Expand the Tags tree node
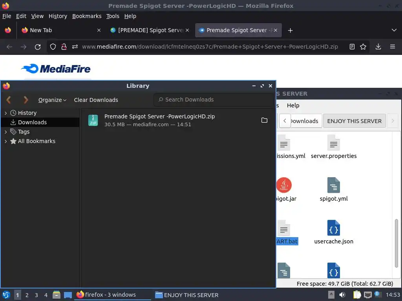Viewport: 402px width, 301px height. 5,132
